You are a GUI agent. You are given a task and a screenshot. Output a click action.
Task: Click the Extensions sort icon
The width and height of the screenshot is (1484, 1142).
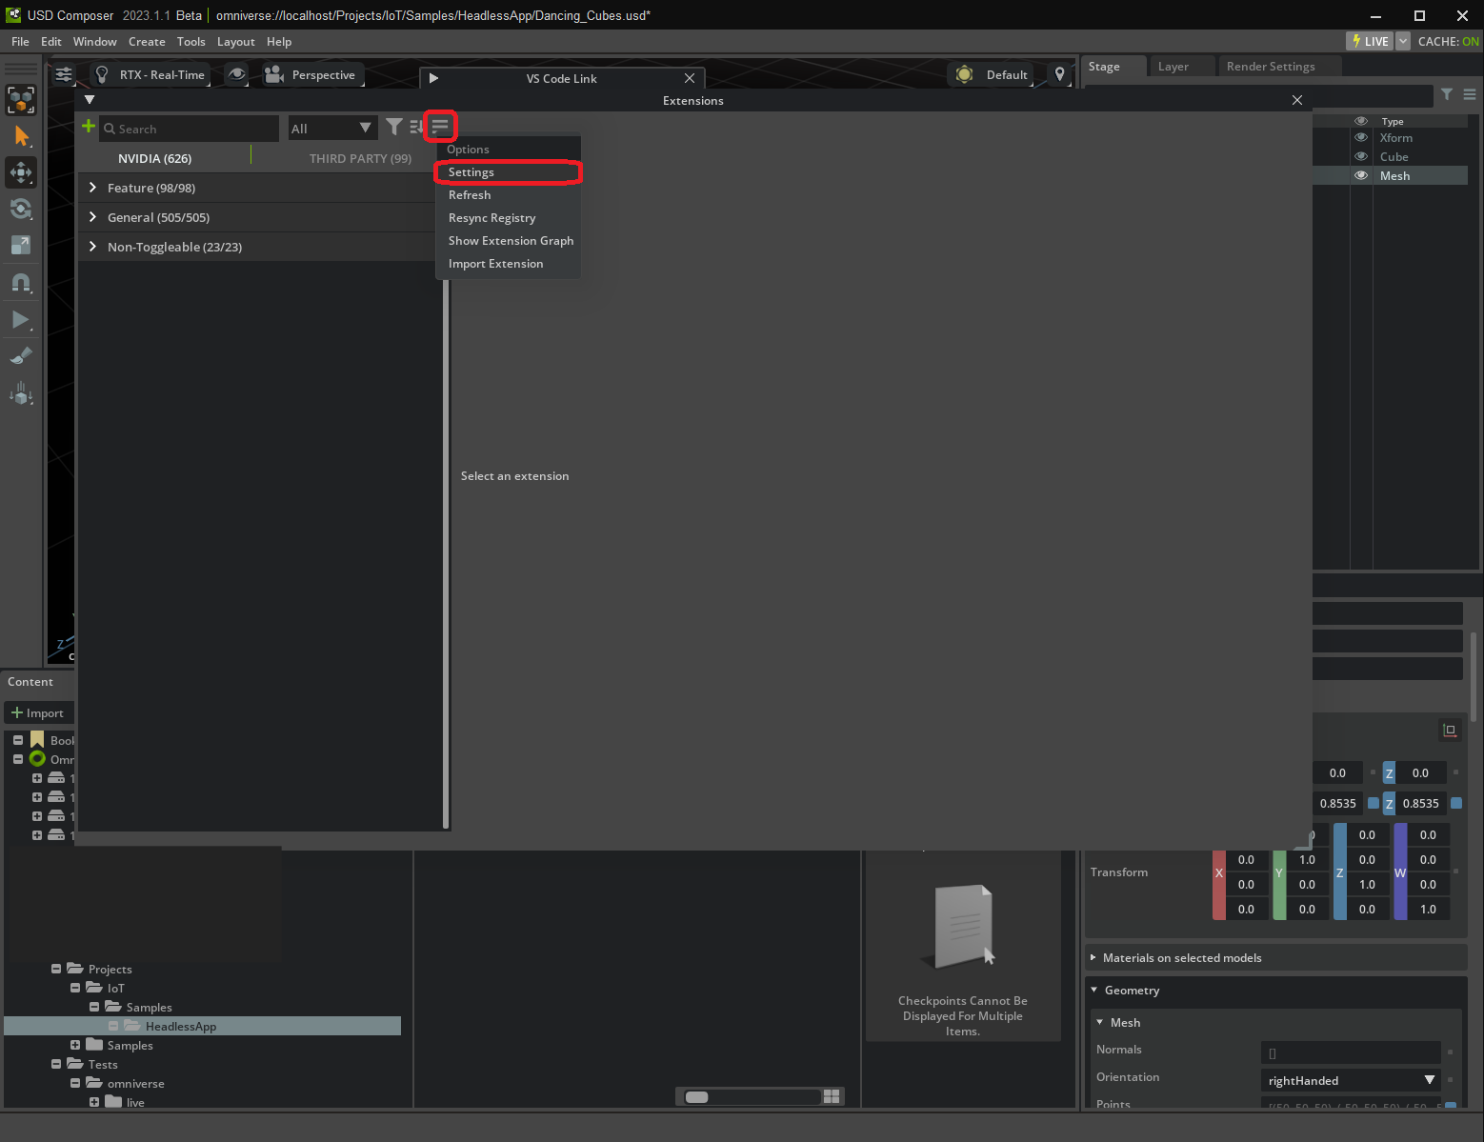(x=416, y=127)
